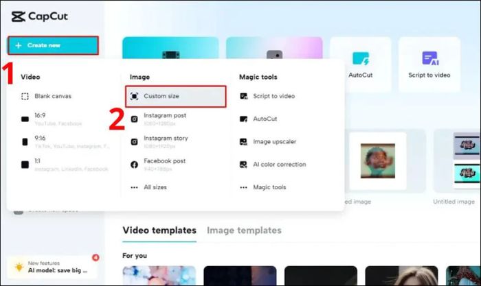Open the Script to video card at top
Image resolution: width=481 pixels, height=286 pixels.
(x=429, y=64)
